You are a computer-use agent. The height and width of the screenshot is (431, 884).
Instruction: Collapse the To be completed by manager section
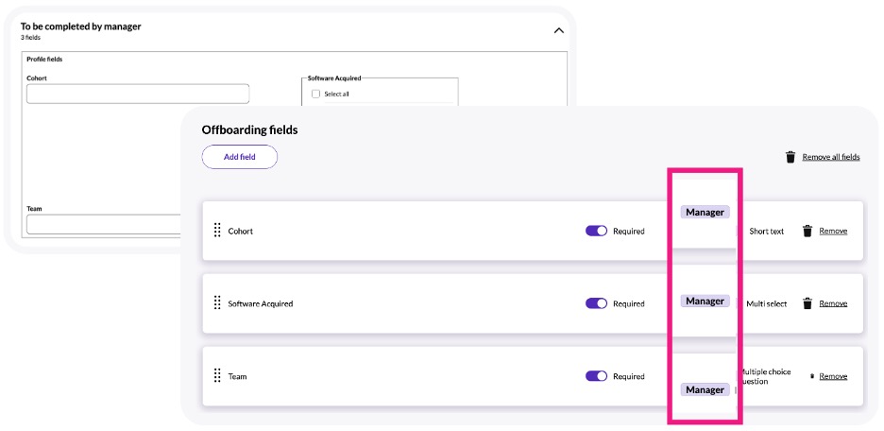click(558, 30)
